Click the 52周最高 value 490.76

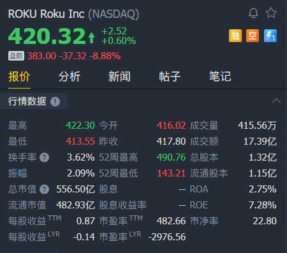coord(171,157)
